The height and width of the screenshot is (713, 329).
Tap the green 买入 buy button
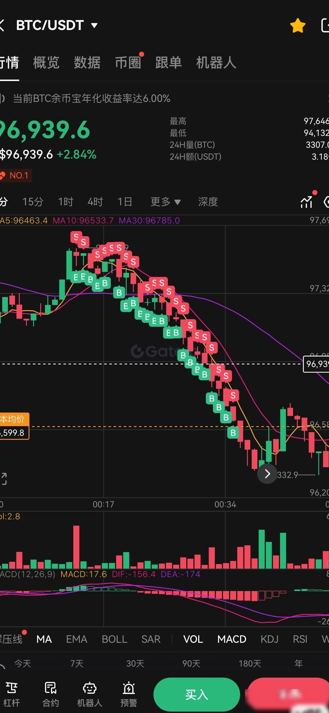coord(197,694)
